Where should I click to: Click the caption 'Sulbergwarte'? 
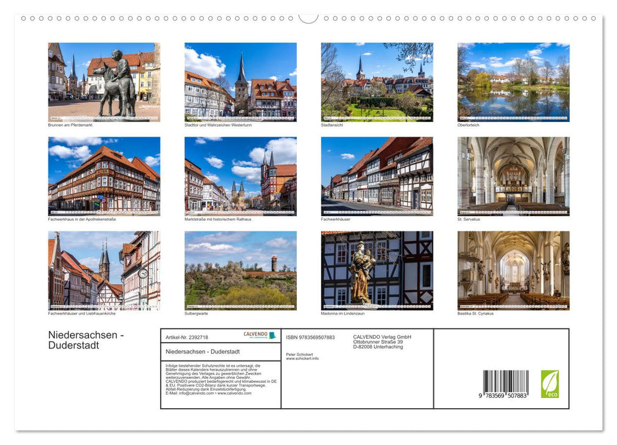(x=196, y=314)
